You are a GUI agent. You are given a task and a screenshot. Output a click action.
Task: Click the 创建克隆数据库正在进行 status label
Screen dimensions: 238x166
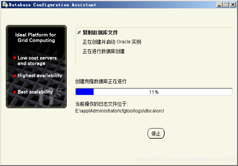pyautogui.click(x=101, y=82)
